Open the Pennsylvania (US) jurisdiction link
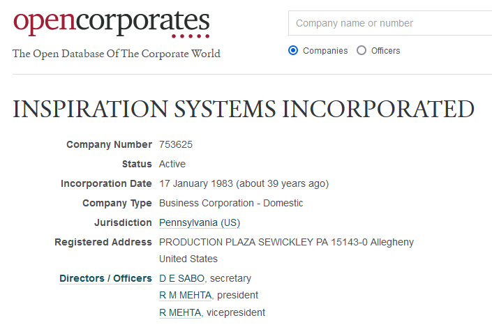This screenshot has height=334, width=492. [200, 222]
